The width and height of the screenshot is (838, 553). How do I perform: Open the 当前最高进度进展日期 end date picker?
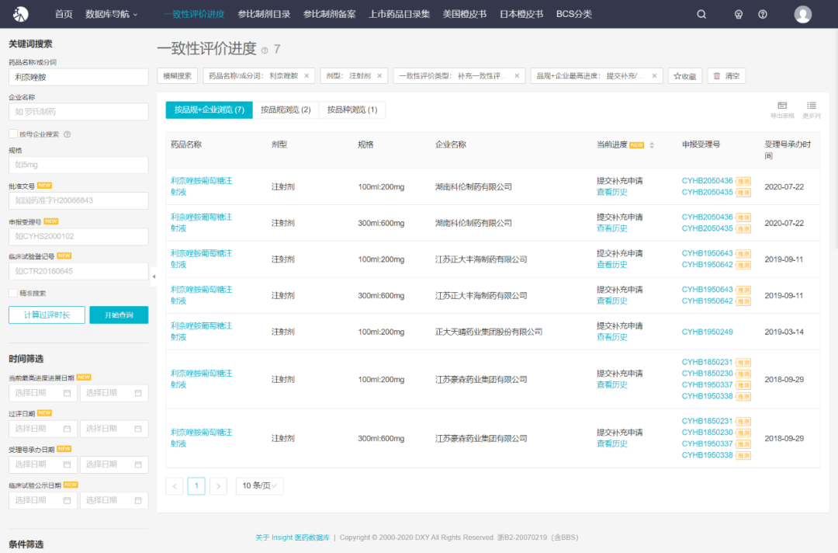[114, 393]
